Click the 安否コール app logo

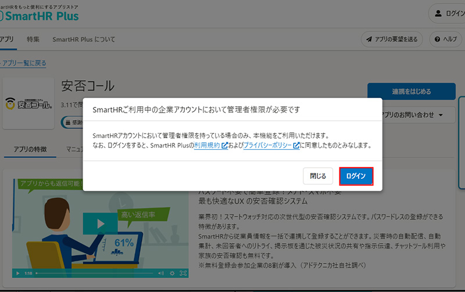click(28, 103)
